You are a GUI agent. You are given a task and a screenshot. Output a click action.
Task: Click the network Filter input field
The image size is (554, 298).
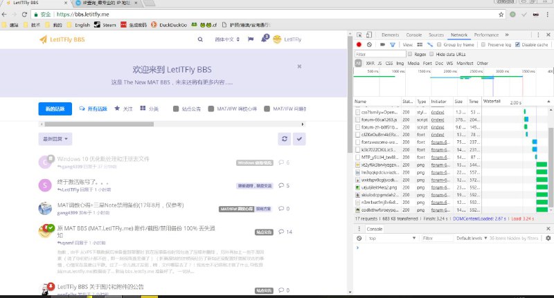pos(380,54)
